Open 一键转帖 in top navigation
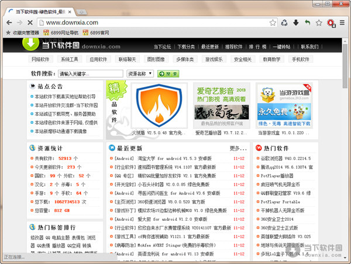 tap(281, 47)
